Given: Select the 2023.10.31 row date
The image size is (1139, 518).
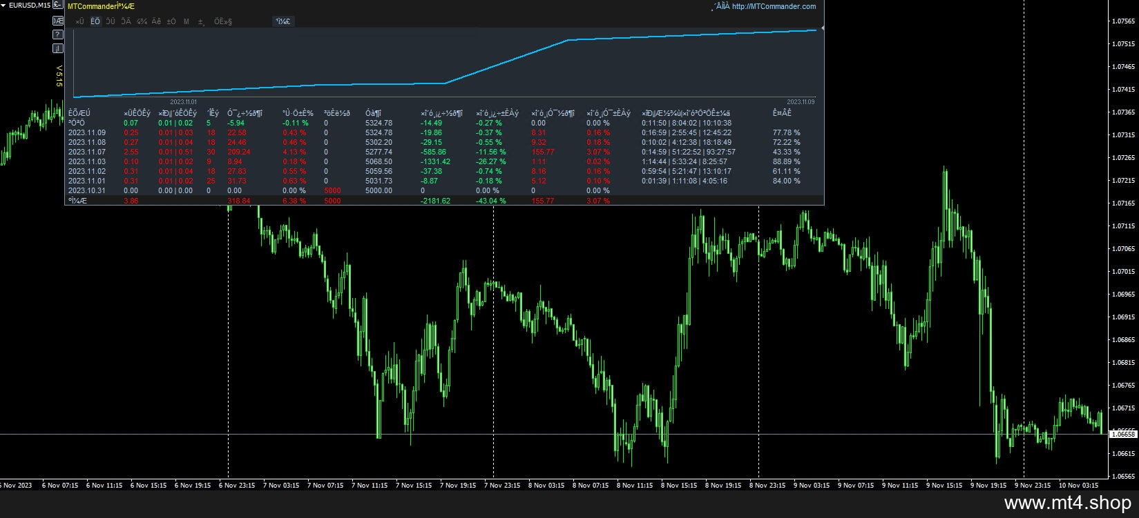Looking at the screenshot, I should (87, 190).
